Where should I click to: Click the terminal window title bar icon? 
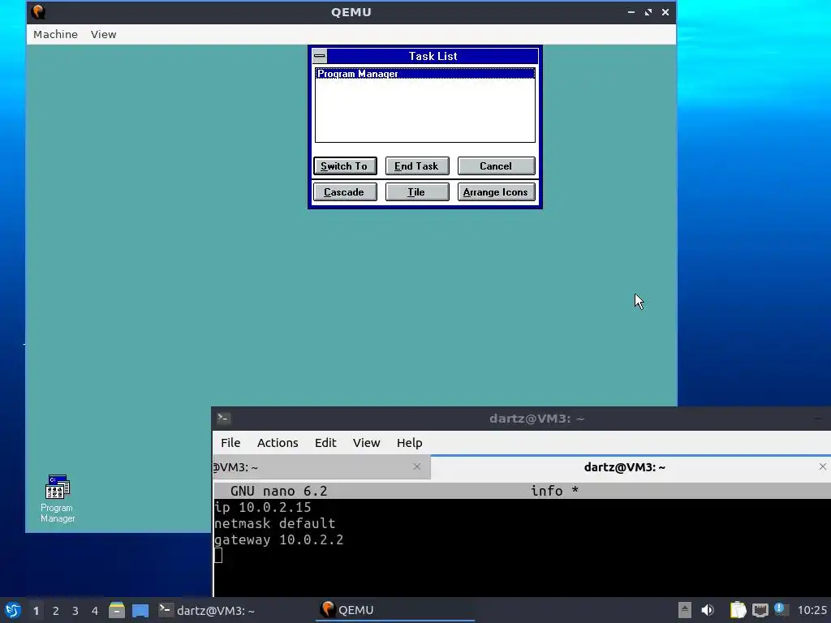tap(224, 419)
